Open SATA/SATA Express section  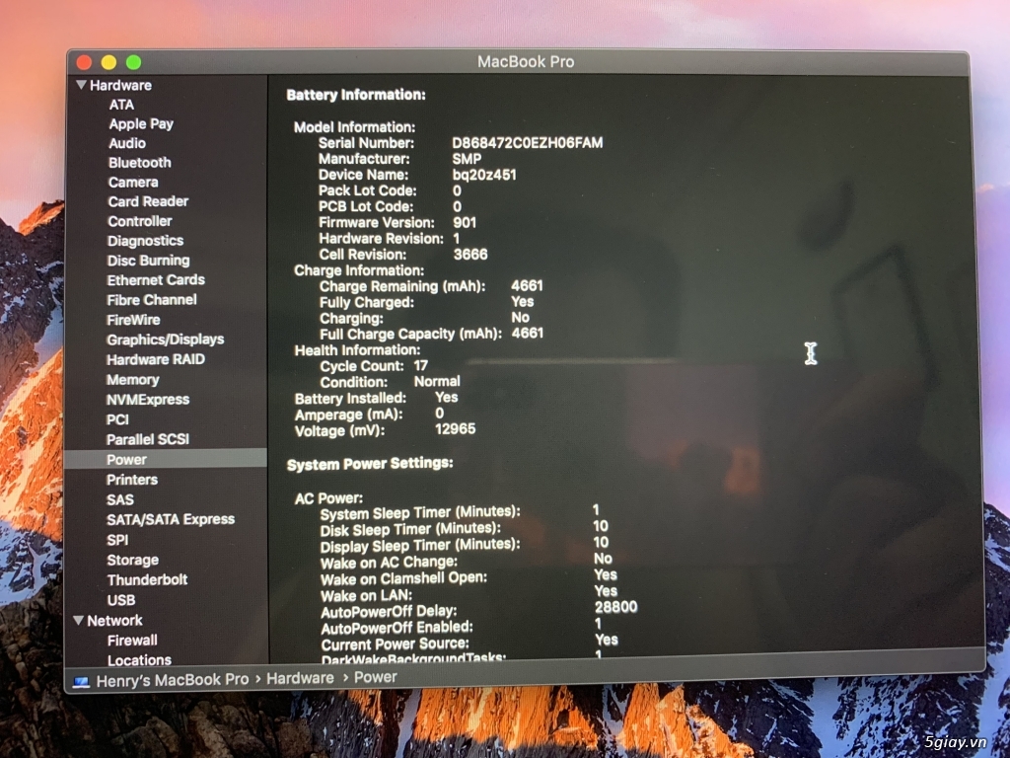tap(171, 519)
